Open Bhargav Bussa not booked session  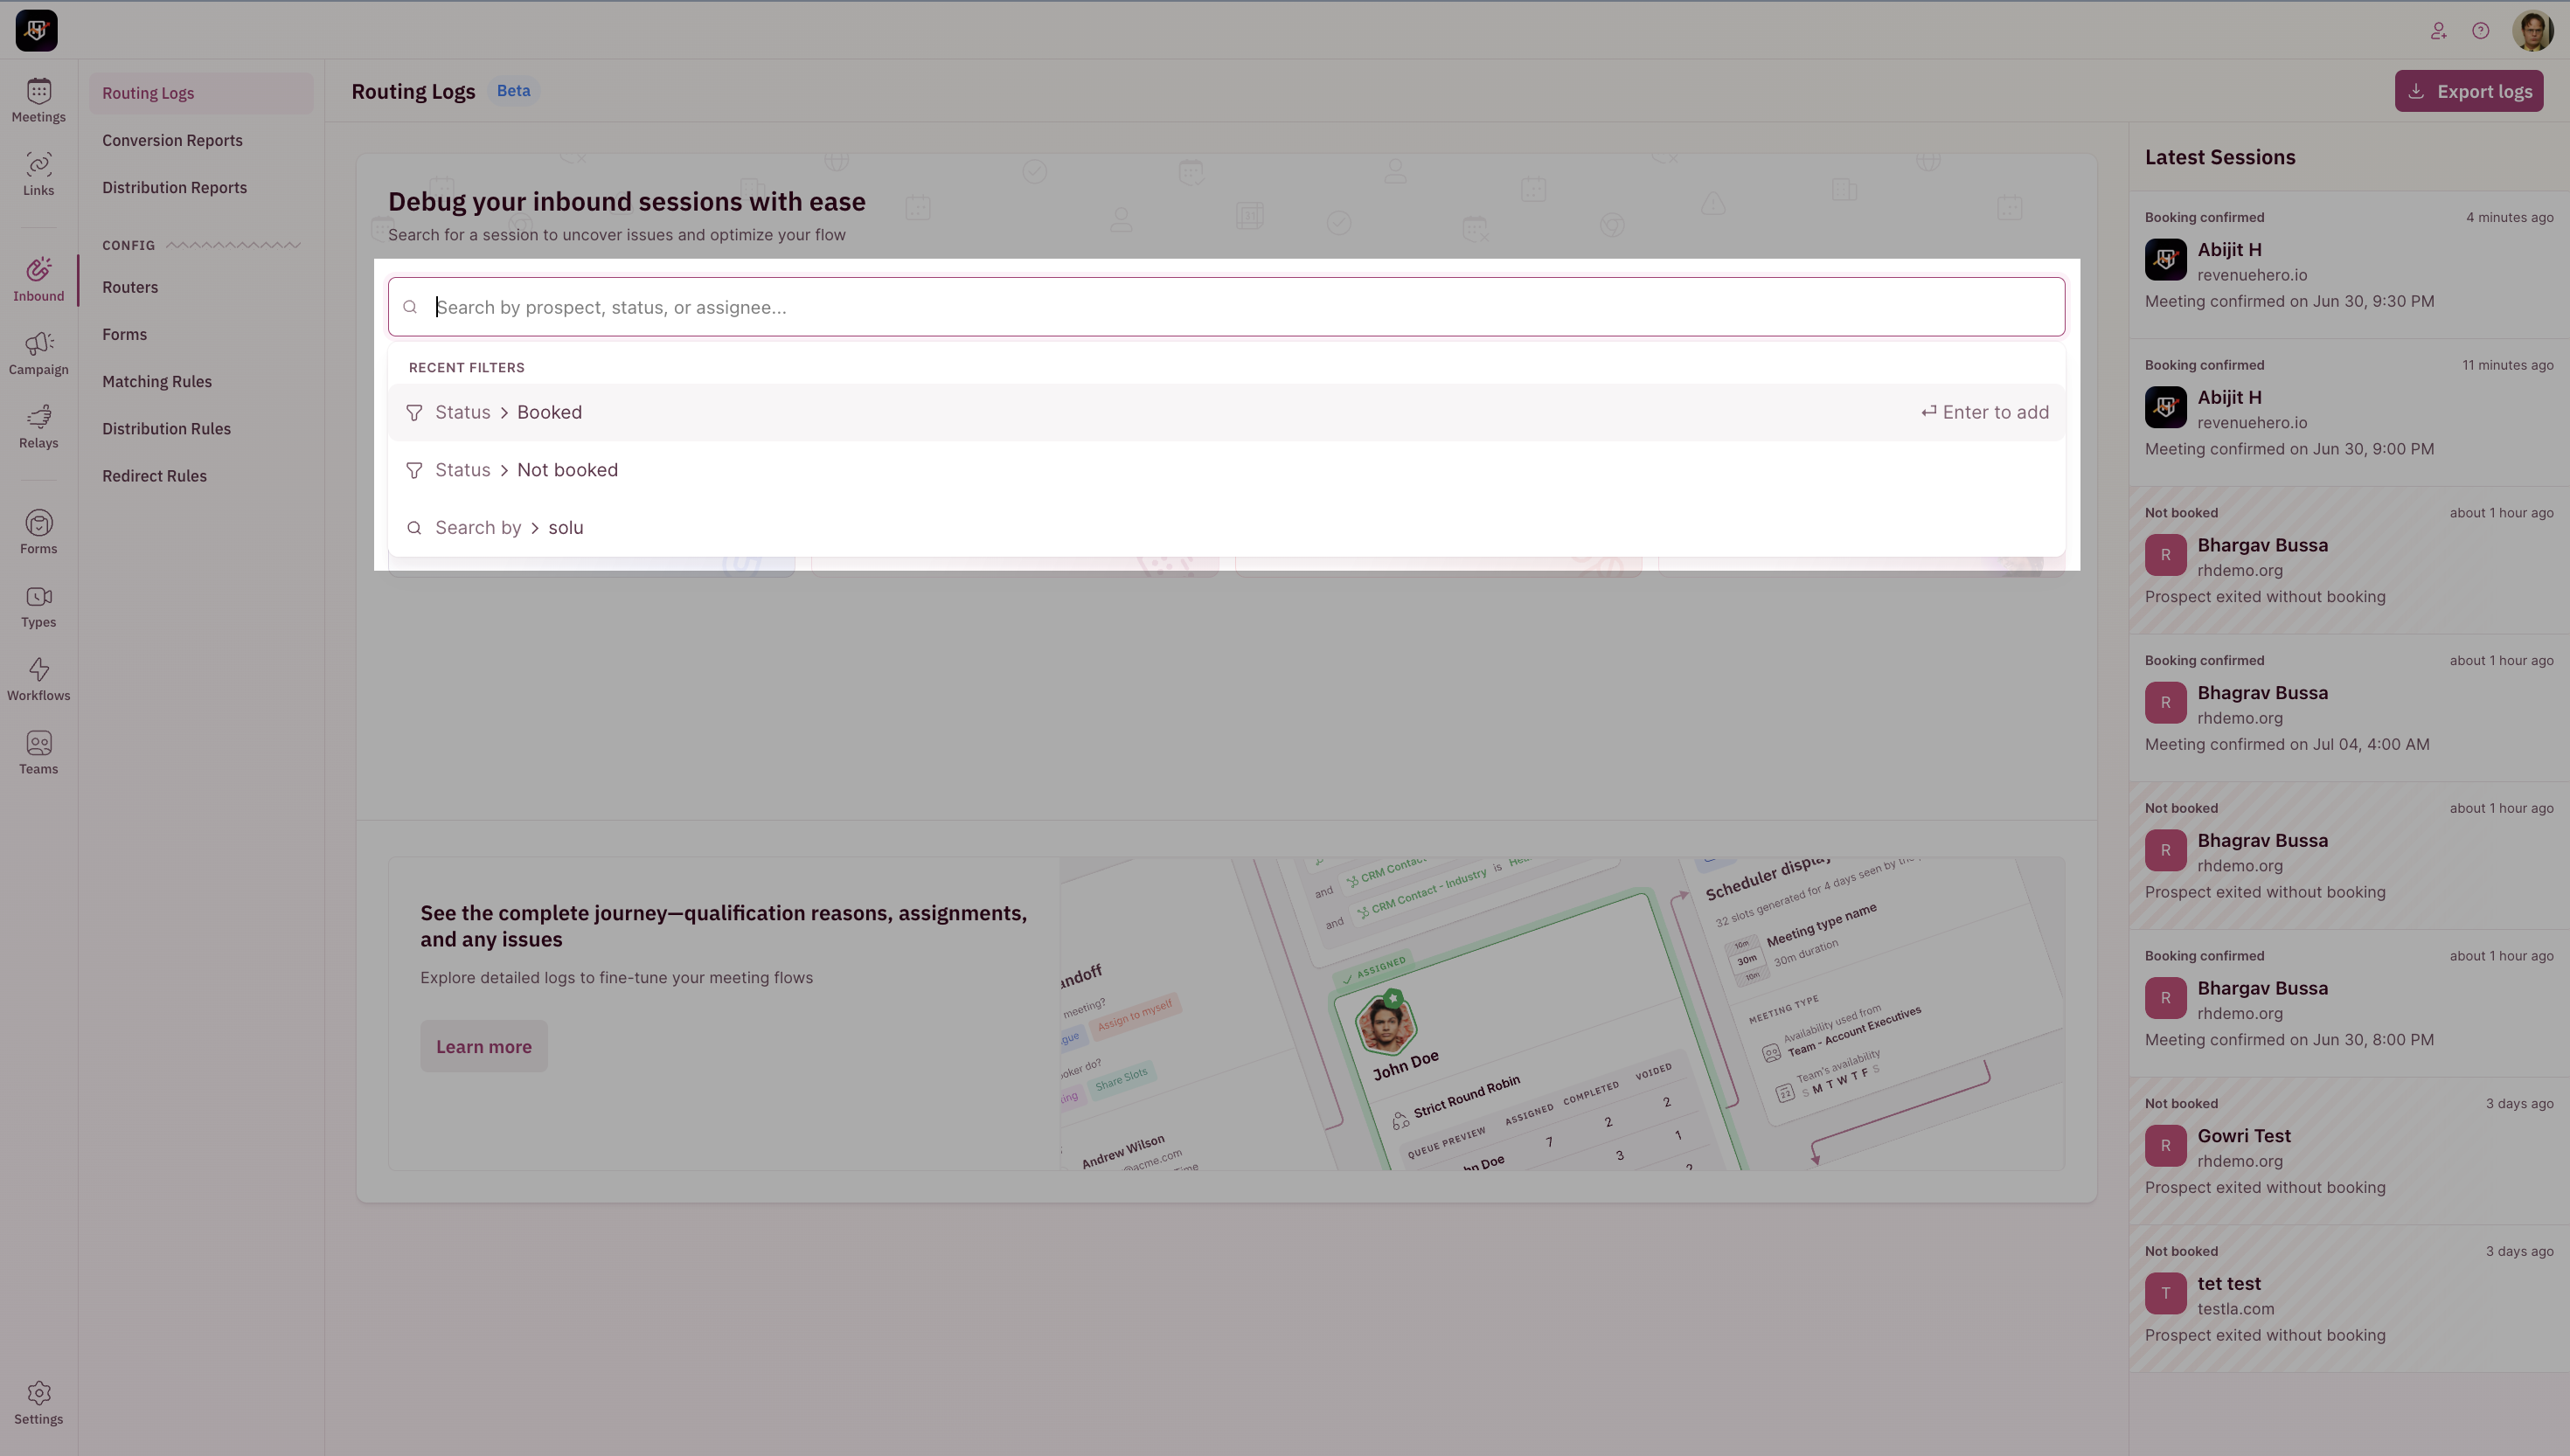coord(2349,561)
